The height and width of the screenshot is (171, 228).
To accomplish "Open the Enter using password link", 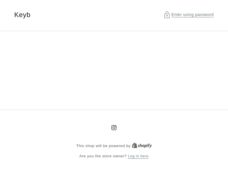I will (x=192, y=15).
